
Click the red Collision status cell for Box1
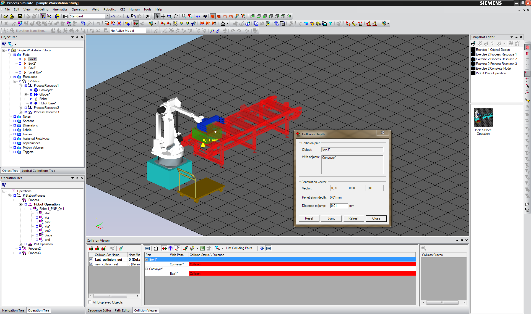(x=302, y=274)
